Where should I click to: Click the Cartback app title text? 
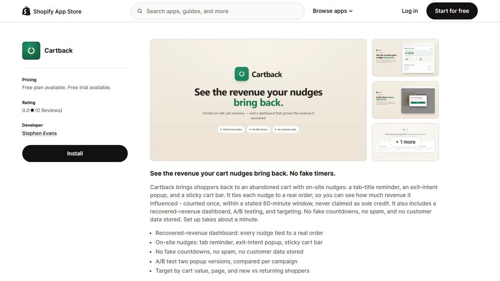(x=59, y=50)
